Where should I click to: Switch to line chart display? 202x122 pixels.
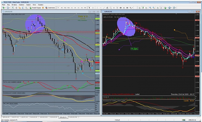[x=146, y=8]
